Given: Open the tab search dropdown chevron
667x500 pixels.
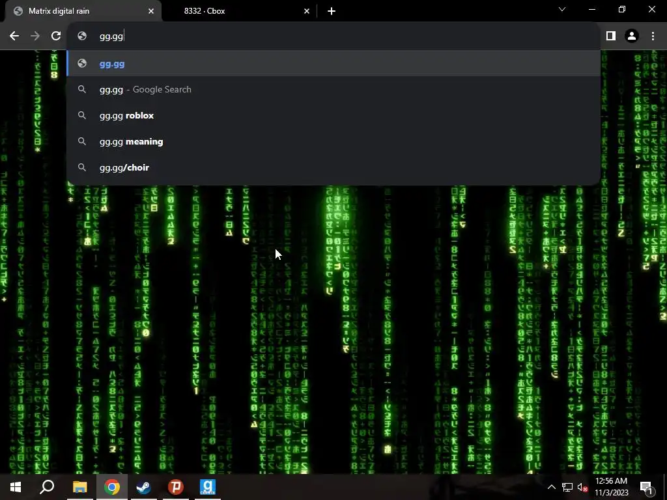Looking at the screenshot, I should point(562,9).
